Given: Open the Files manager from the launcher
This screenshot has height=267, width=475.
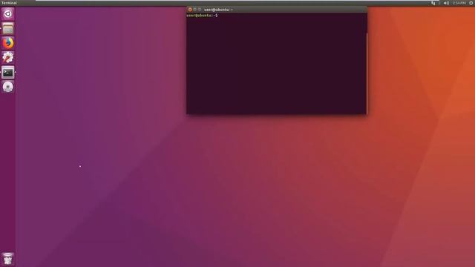Looking at the screenshot, I should pyautogui.click(x=8, y=28).
